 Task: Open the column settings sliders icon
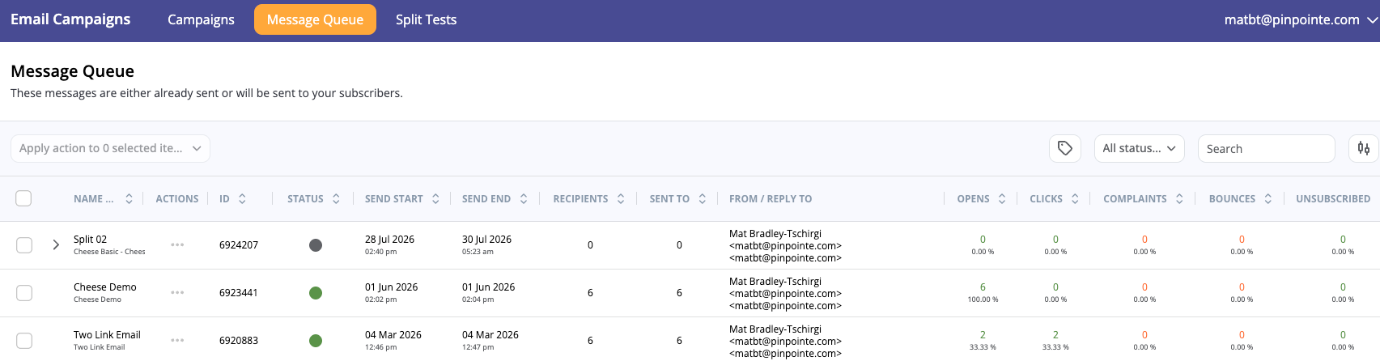click(x=1364, y=148)
